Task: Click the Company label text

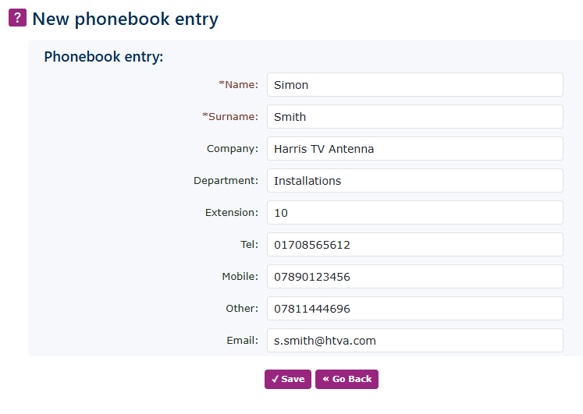Action: tap(232, 149)
